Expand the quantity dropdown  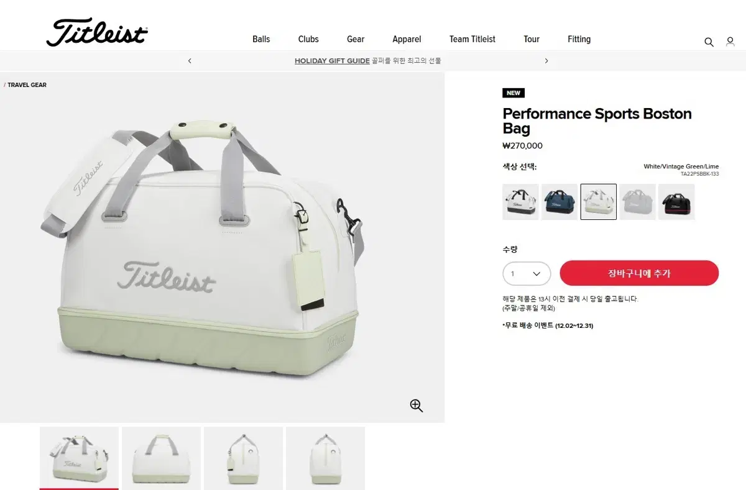coord(527,274)
